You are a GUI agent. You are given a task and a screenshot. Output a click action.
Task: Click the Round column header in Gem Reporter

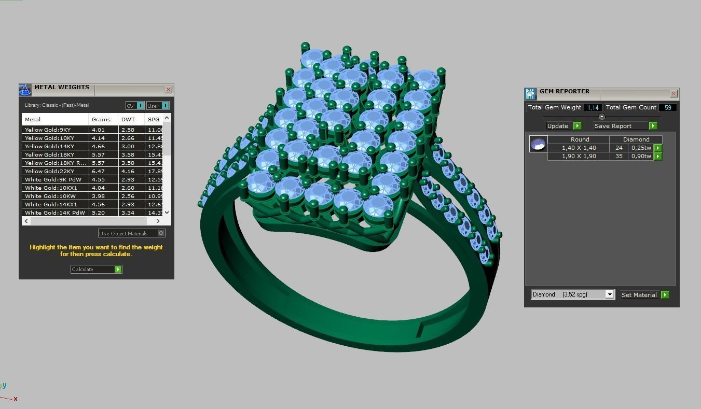pyautogui.click(x=579, y=139)
